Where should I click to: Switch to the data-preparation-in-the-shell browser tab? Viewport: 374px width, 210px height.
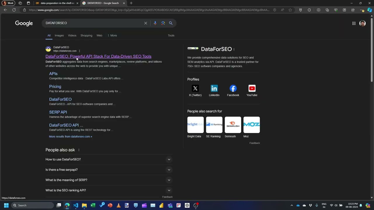coord(57,3)
